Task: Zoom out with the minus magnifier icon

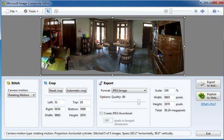Action: point(166,11)
